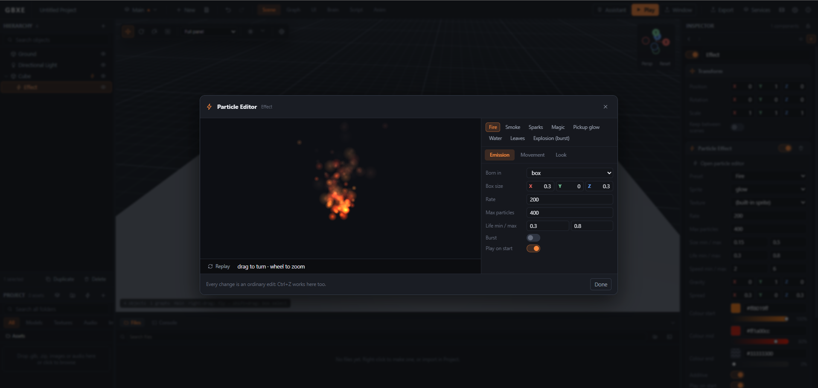This screenshot has width=818, height=388.
Task: Select the Explosion (burst) preset
Action: 551,138
